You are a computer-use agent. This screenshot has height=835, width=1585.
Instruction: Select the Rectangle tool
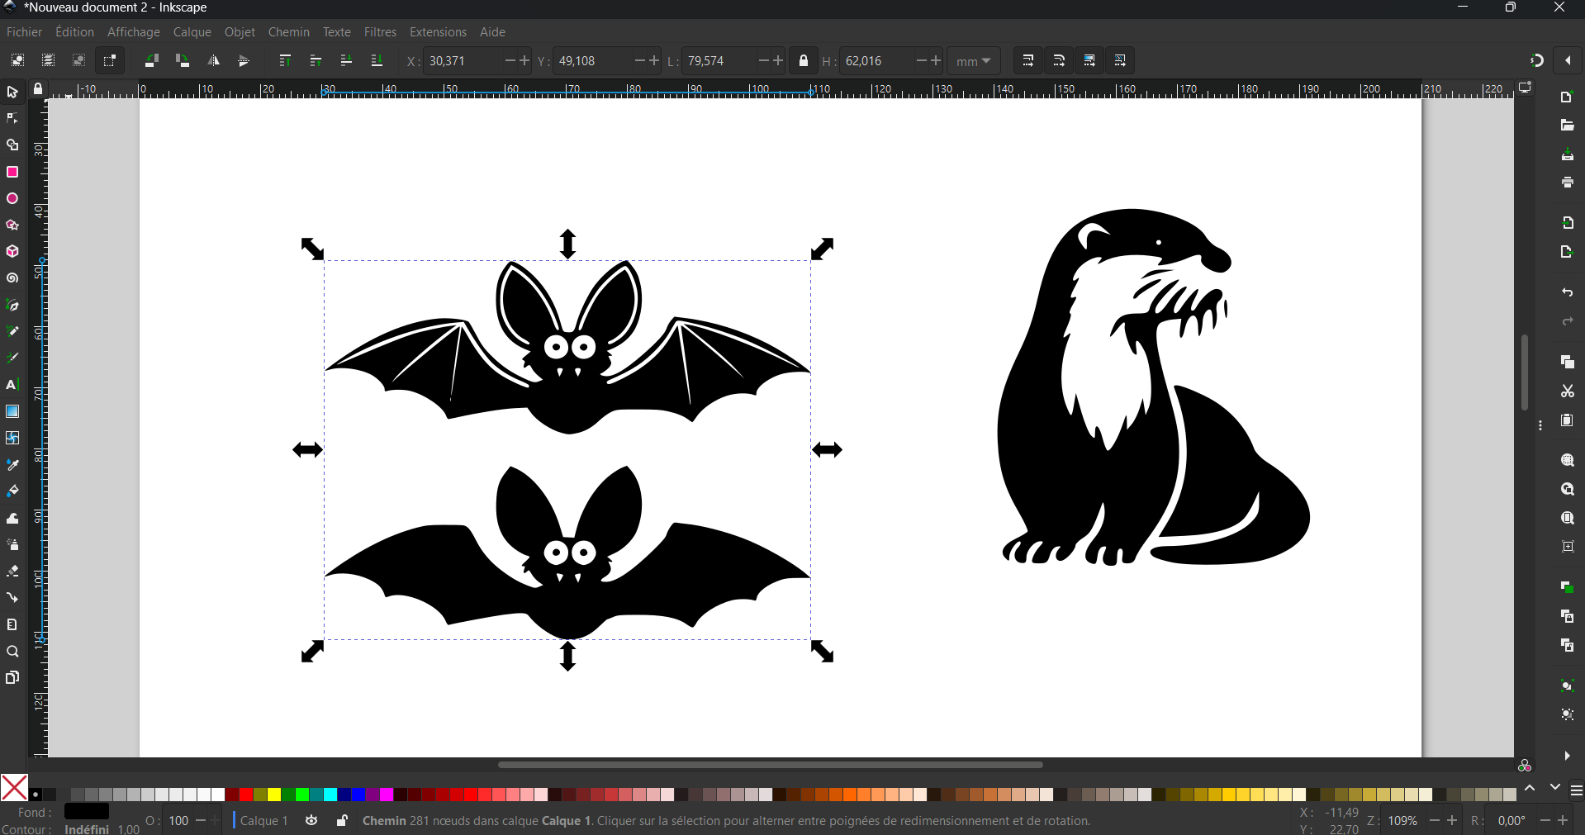pos(12,172)
